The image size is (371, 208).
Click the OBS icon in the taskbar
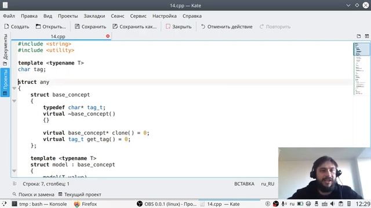click(x=140, y=204)
